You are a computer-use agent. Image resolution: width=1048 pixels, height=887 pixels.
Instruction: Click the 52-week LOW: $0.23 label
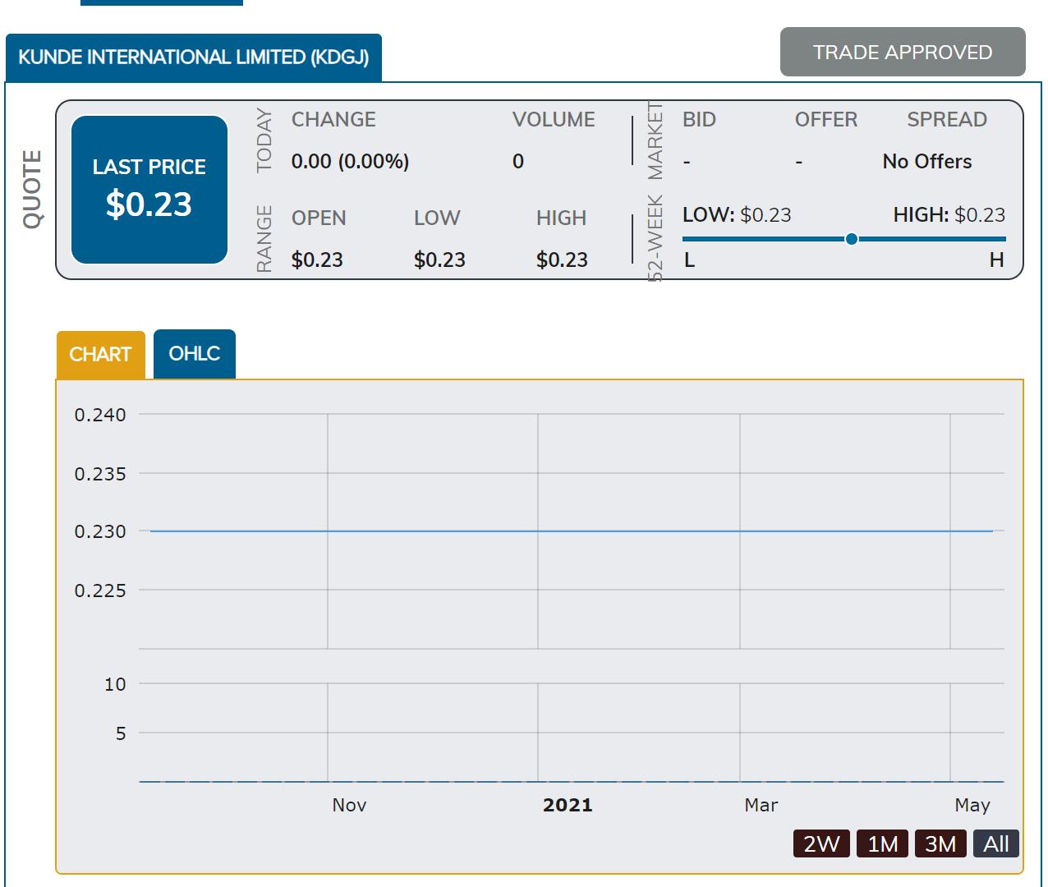point(736,215)
